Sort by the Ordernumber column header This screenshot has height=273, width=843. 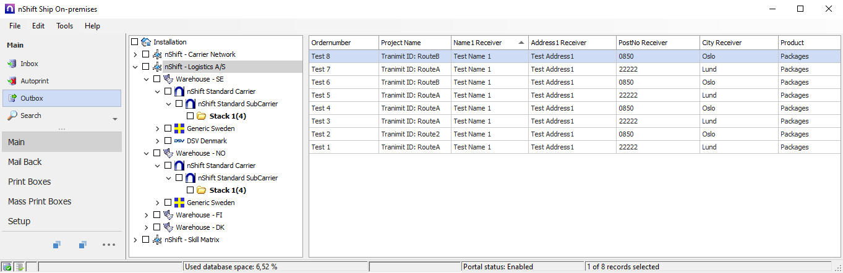click(343, 43)
